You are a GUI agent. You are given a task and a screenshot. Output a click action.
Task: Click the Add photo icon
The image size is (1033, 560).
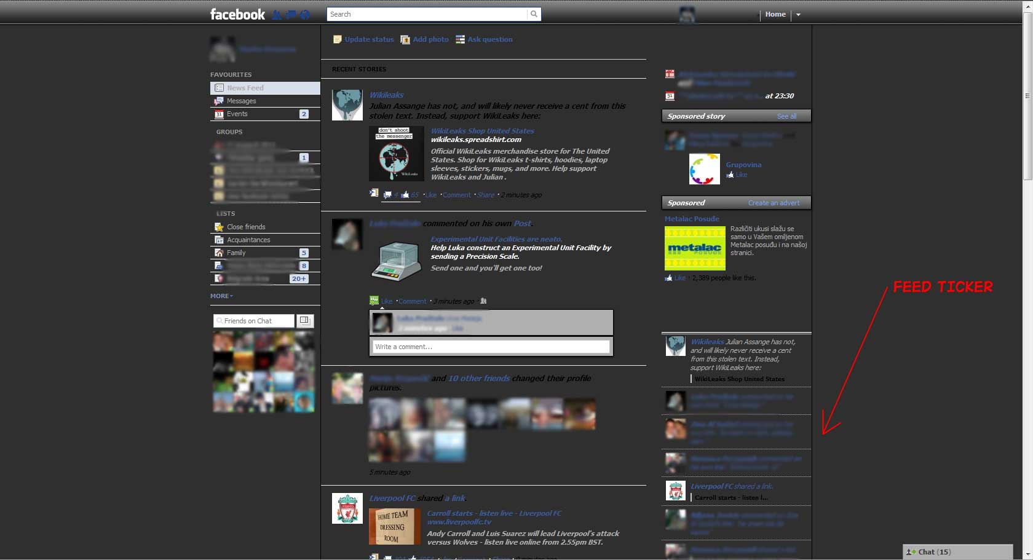pos(405,39)
